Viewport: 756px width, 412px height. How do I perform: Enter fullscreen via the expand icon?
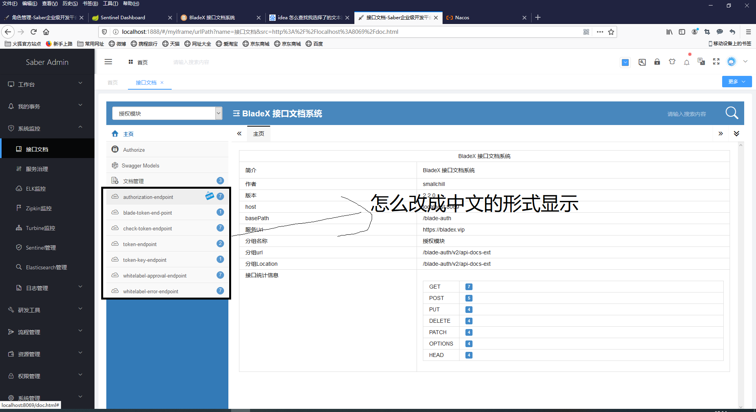(716, 62)
